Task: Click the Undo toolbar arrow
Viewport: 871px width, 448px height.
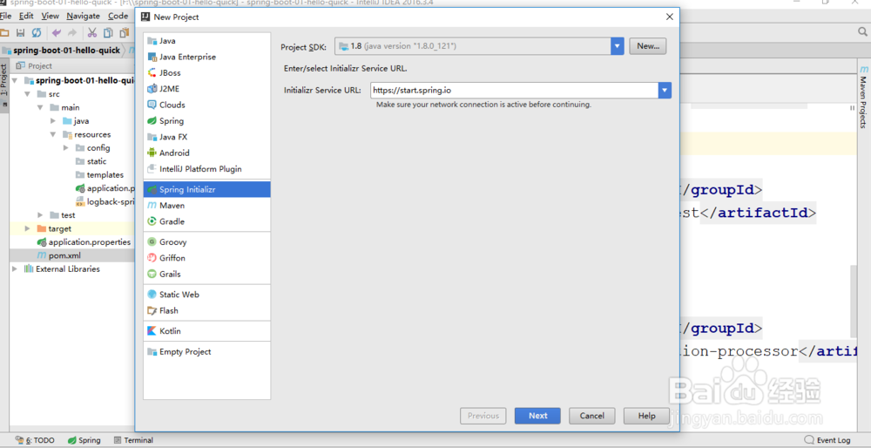Action: tap(56, 33)
